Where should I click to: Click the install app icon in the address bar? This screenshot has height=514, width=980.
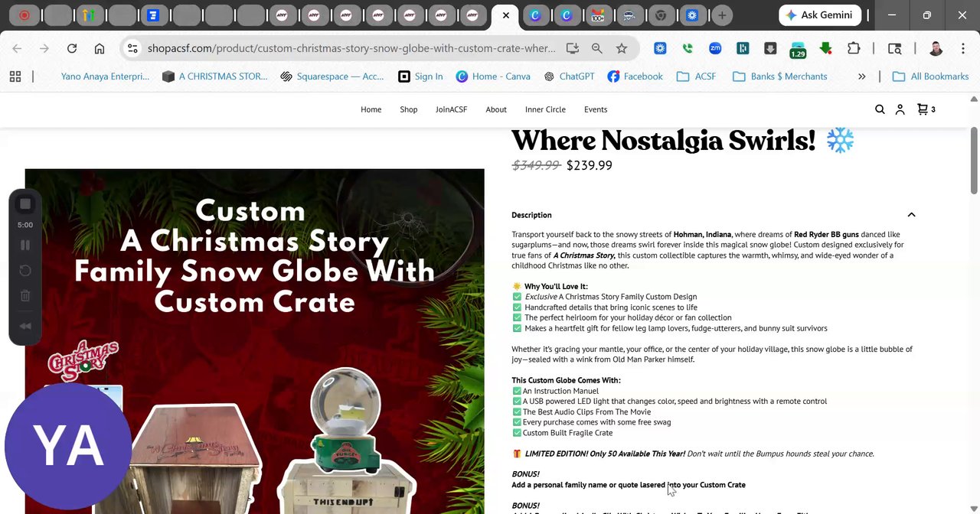573,48
